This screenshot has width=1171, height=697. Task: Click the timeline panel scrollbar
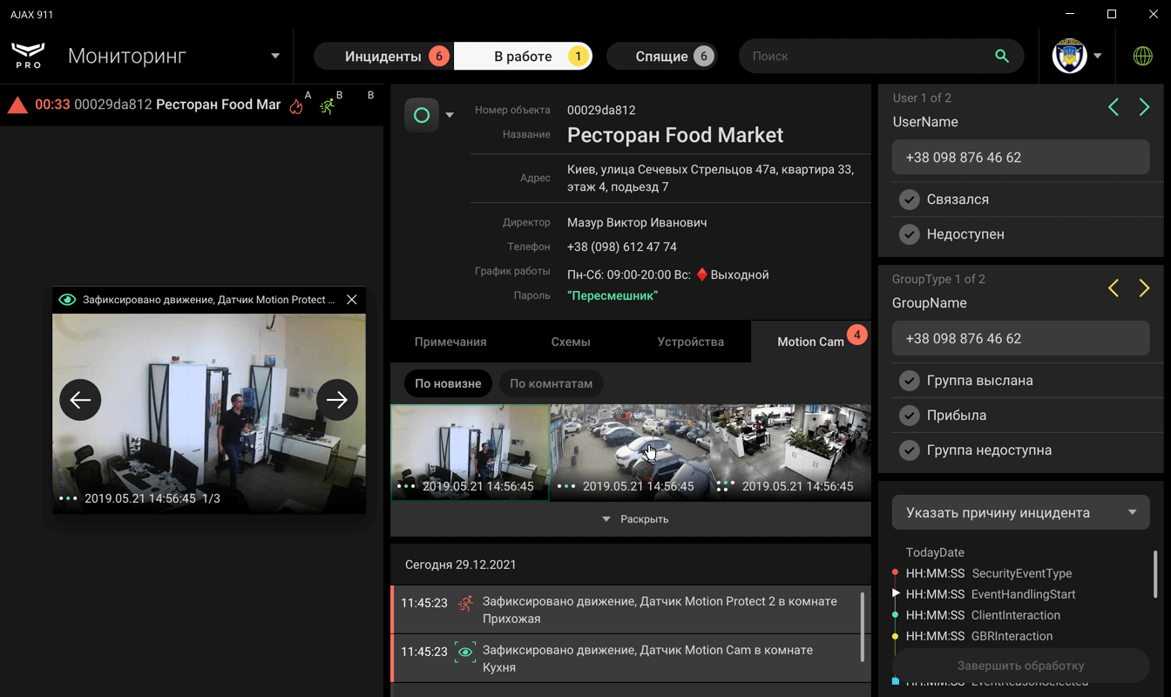(1156, 574)
